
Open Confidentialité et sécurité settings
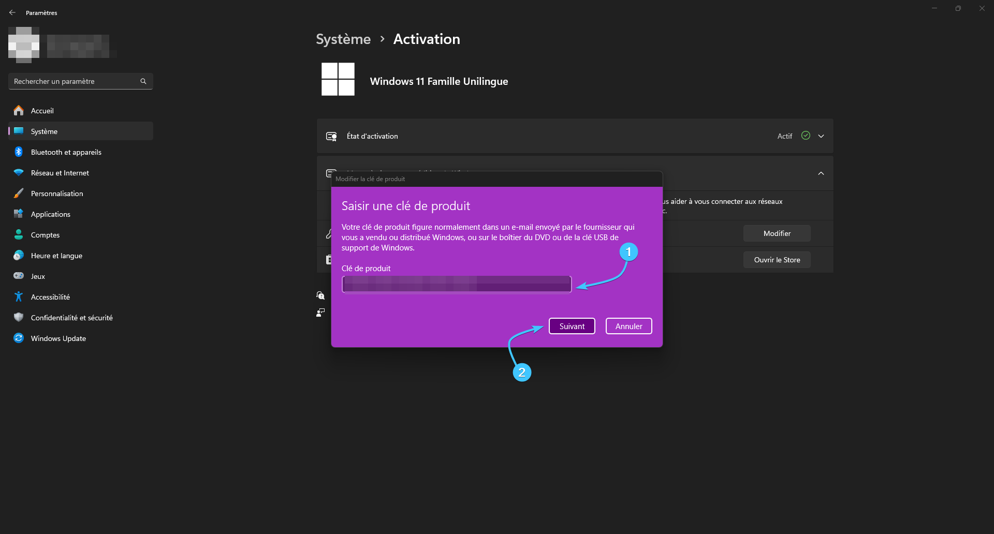pos(81,318)
